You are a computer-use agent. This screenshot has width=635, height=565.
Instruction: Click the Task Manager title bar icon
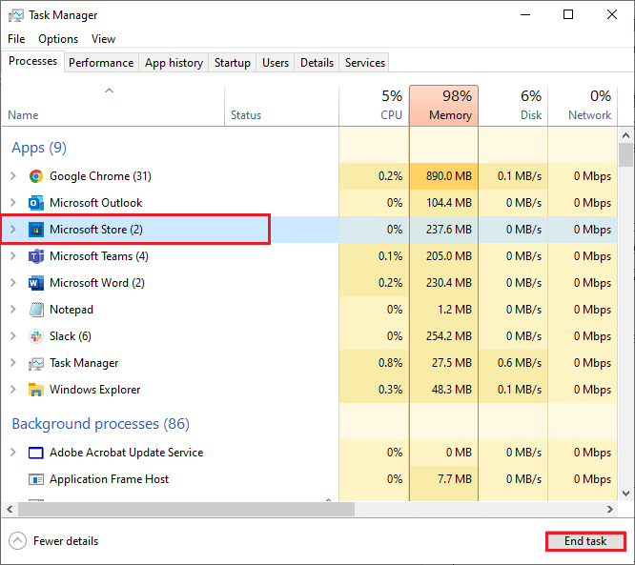[x=16, y=15]
